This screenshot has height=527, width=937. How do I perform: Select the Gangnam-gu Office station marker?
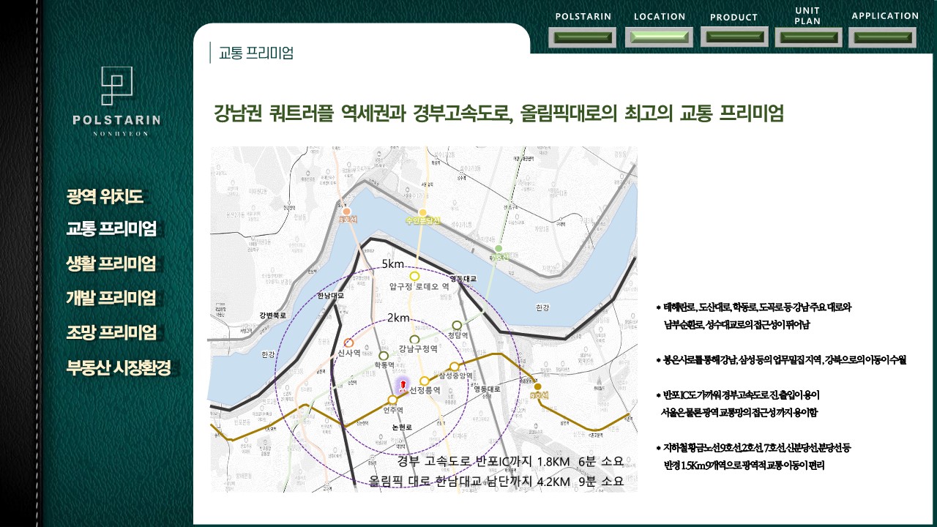click(x=415, y=339)
